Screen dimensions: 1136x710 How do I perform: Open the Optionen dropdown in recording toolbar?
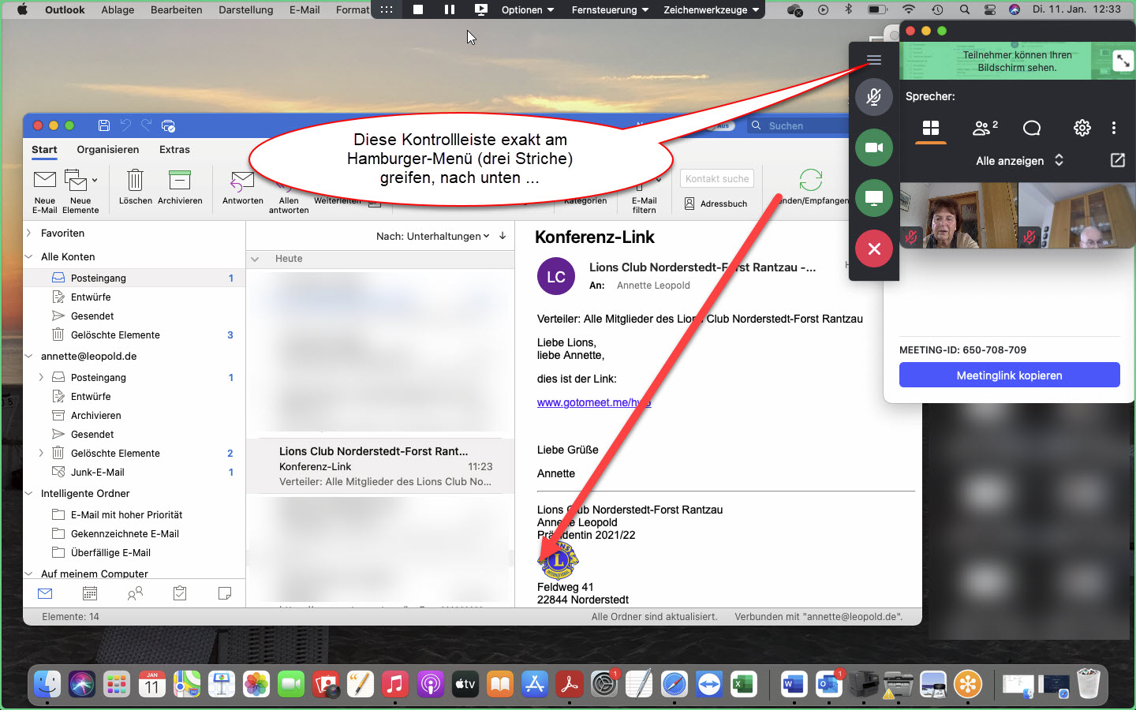[x=528, y=9]
